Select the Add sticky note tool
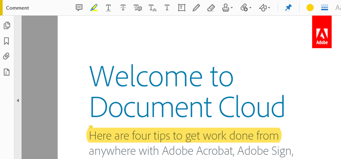341x159 pixels. 79,8
